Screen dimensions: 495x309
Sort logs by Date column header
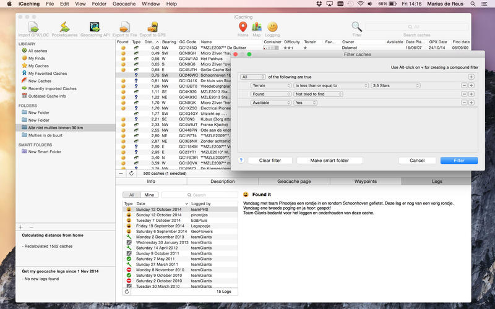pos(162,204)
